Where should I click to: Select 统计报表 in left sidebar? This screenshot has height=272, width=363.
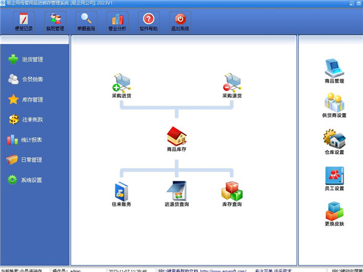click(25, 140)
